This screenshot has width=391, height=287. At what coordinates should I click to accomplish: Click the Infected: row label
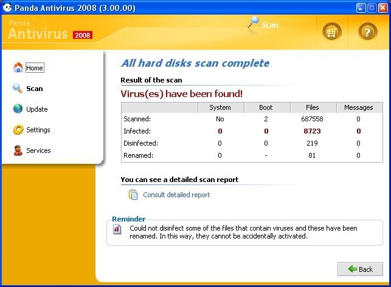(x=137, y=131)
